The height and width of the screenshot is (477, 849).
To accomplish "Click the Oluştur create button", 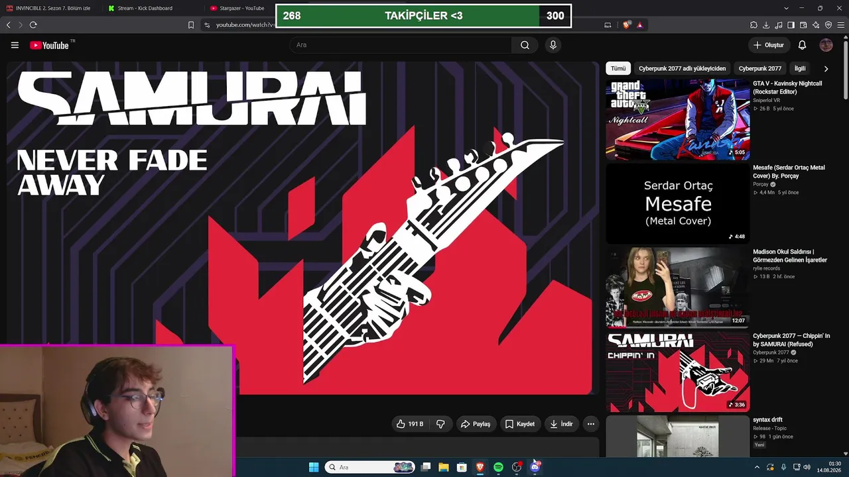I will [769, 45].
